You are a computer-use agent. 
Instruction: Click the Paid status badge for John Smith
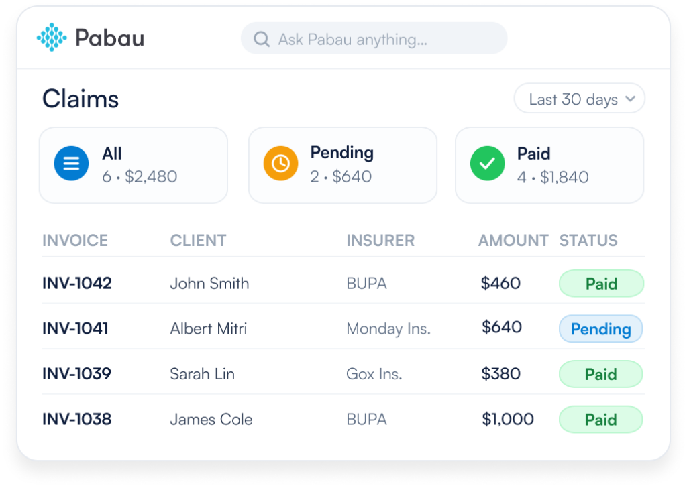(x=602, y=284)
